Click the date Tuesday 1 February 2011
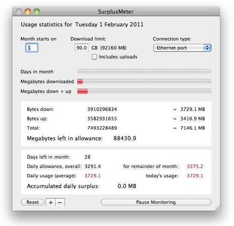 109,24
